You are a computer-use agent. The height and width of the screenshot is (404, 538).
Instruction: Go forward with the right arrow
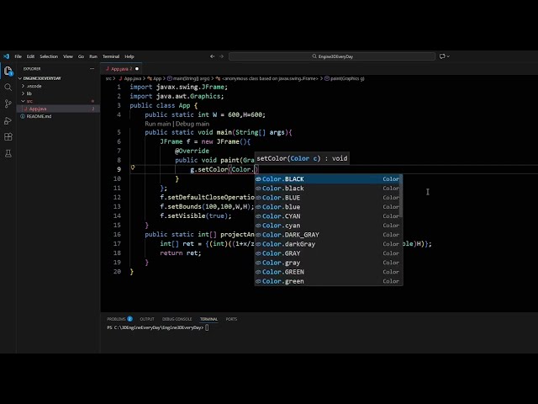[x=222, y=56]
